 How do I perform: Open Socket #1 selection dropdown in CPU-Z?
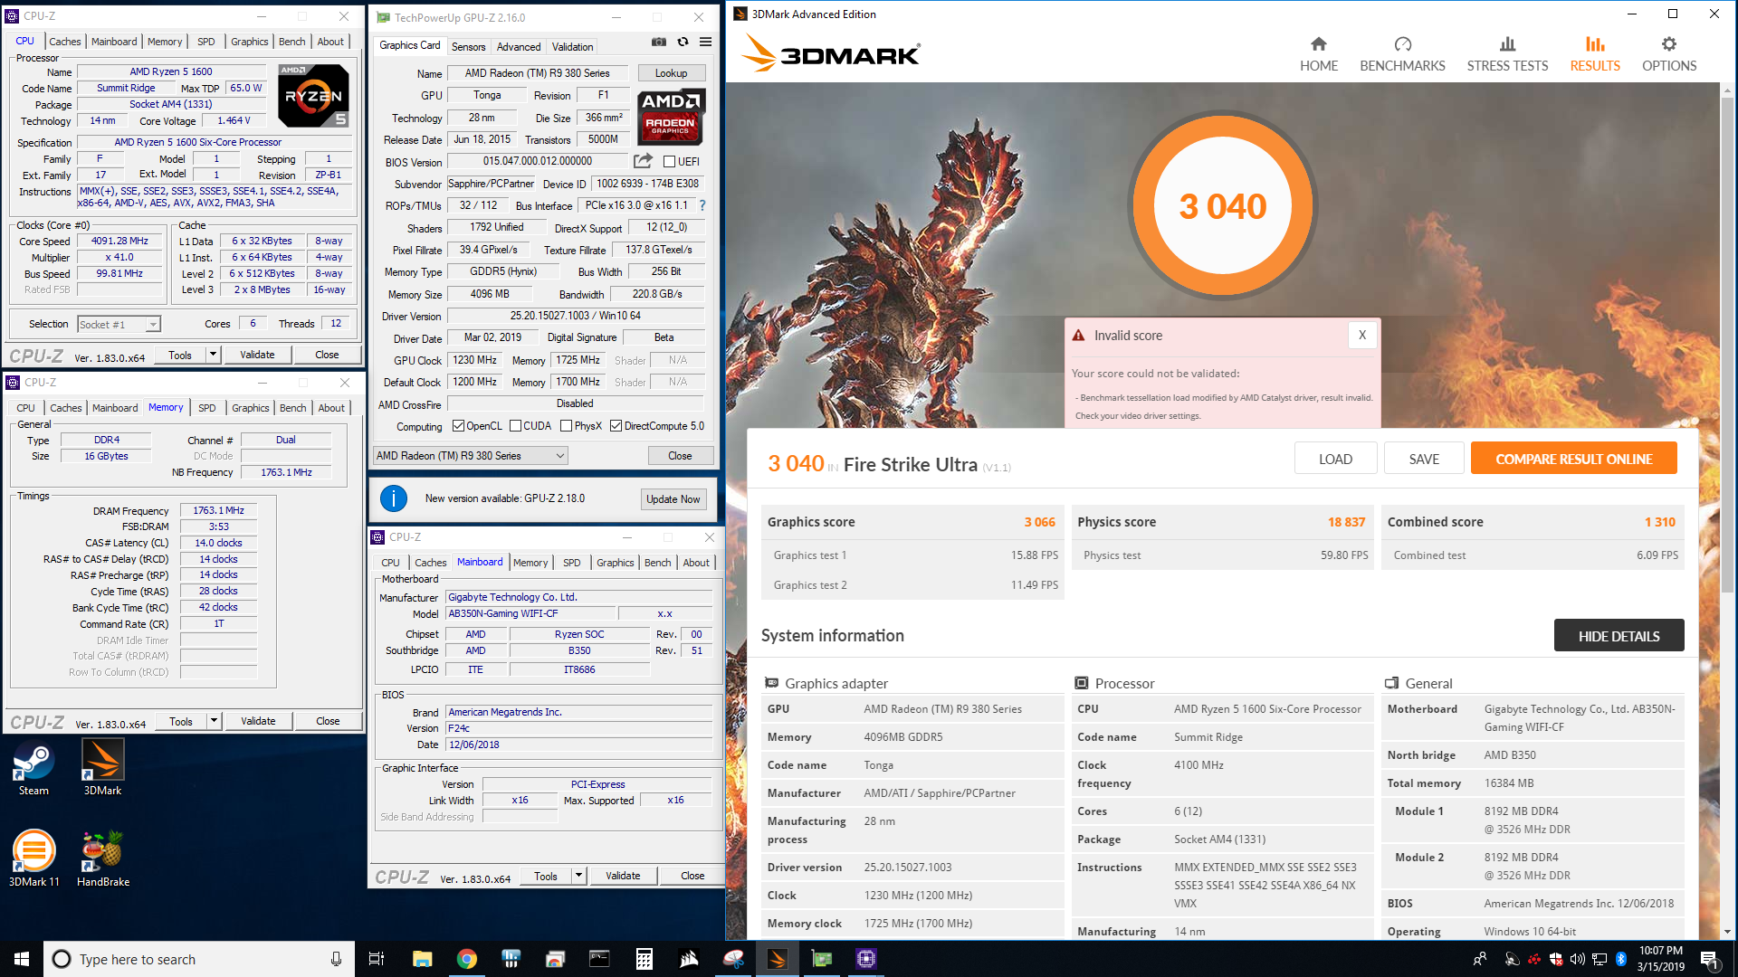[119, 324]
